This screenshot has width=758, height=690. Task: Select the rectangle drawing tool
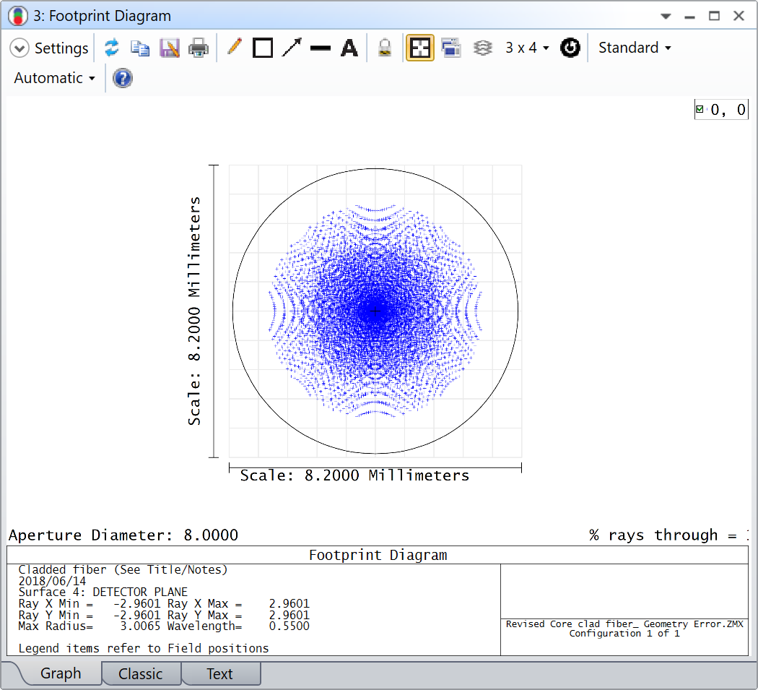(263, 48)
